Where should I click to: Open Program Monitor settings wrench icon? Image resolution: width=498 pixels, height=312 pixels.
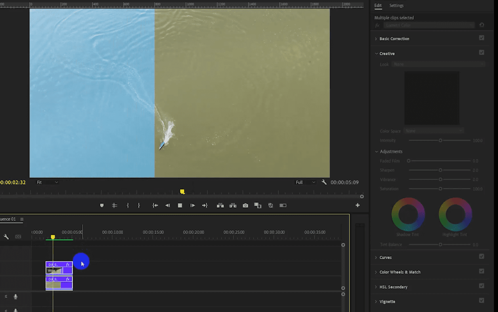coord(324,182)
